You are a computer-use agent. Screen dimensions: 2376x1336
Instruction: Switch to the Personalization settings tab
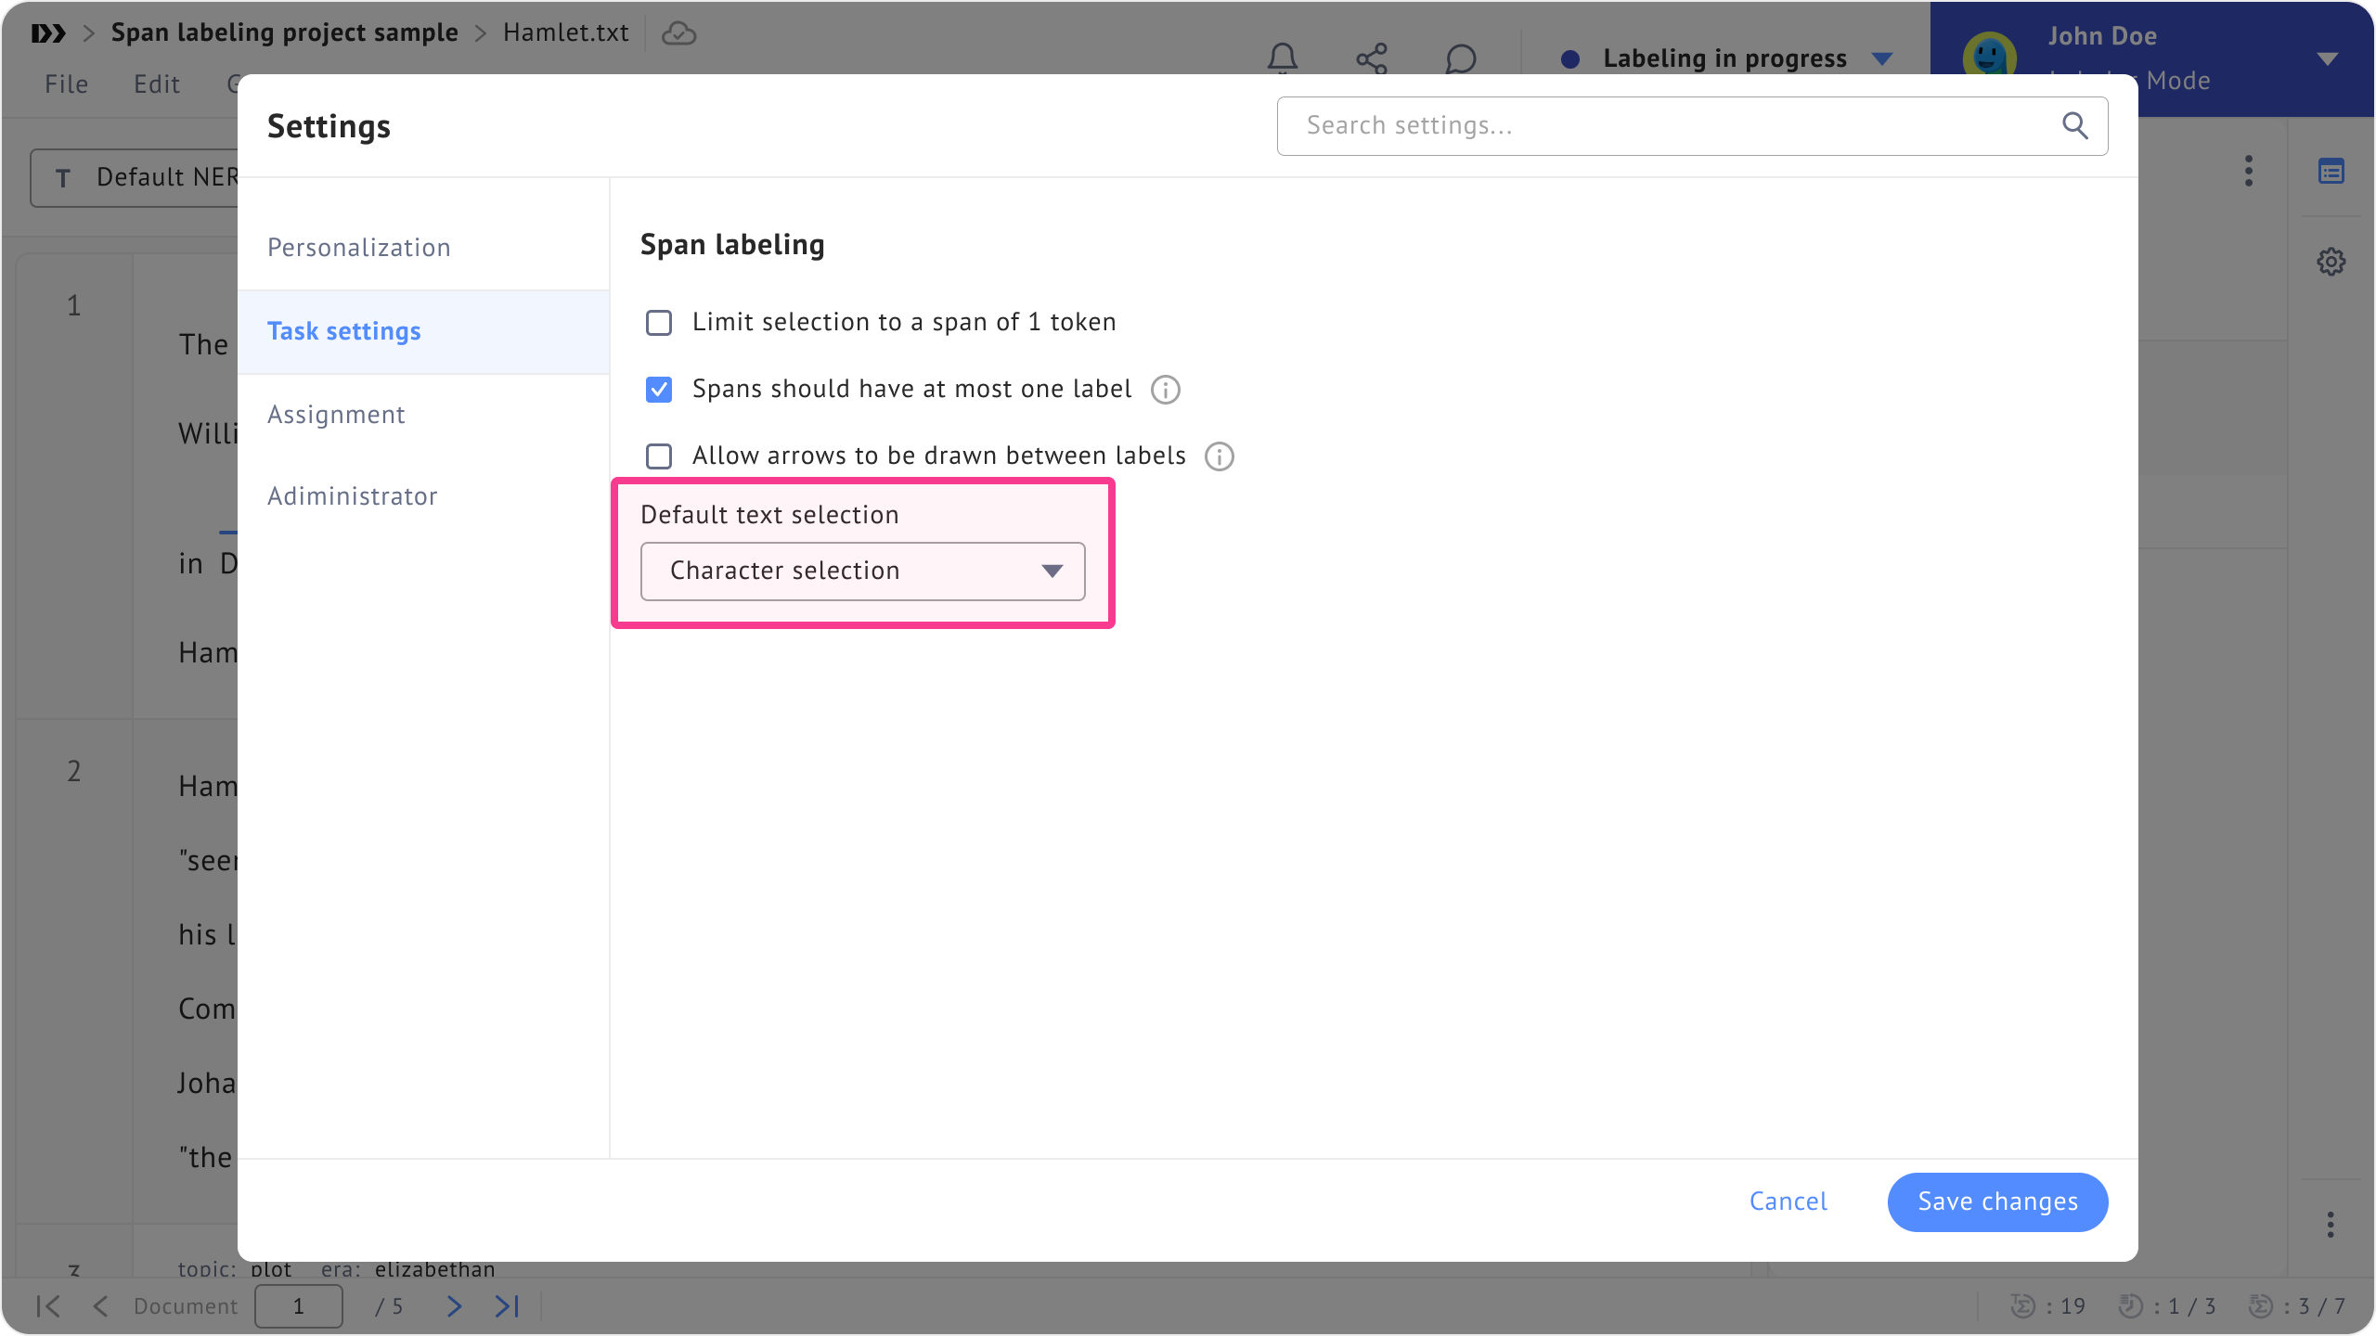point(359,248)
